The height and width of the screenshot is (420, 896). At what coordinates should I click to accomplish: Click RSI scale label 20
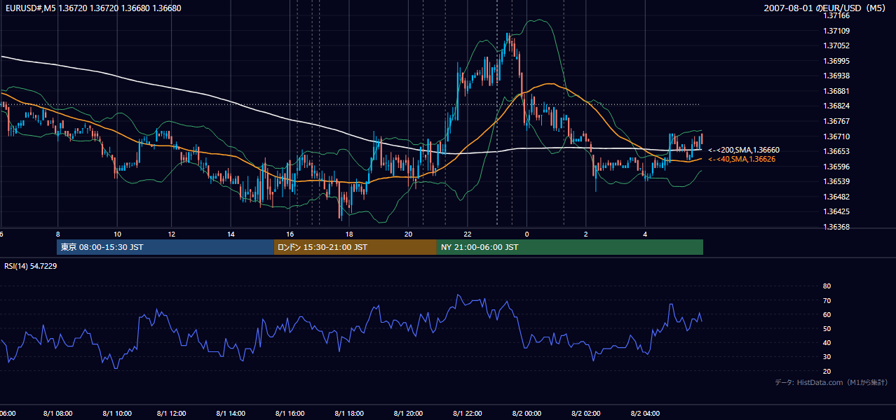pos(827,371)
